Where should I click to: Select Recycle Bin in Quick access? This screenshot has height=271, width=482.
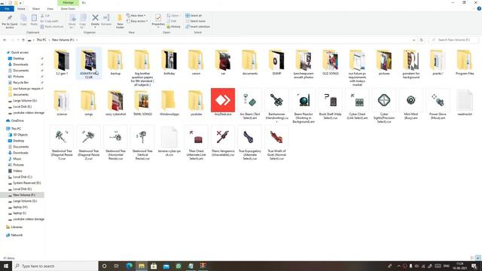20,83
